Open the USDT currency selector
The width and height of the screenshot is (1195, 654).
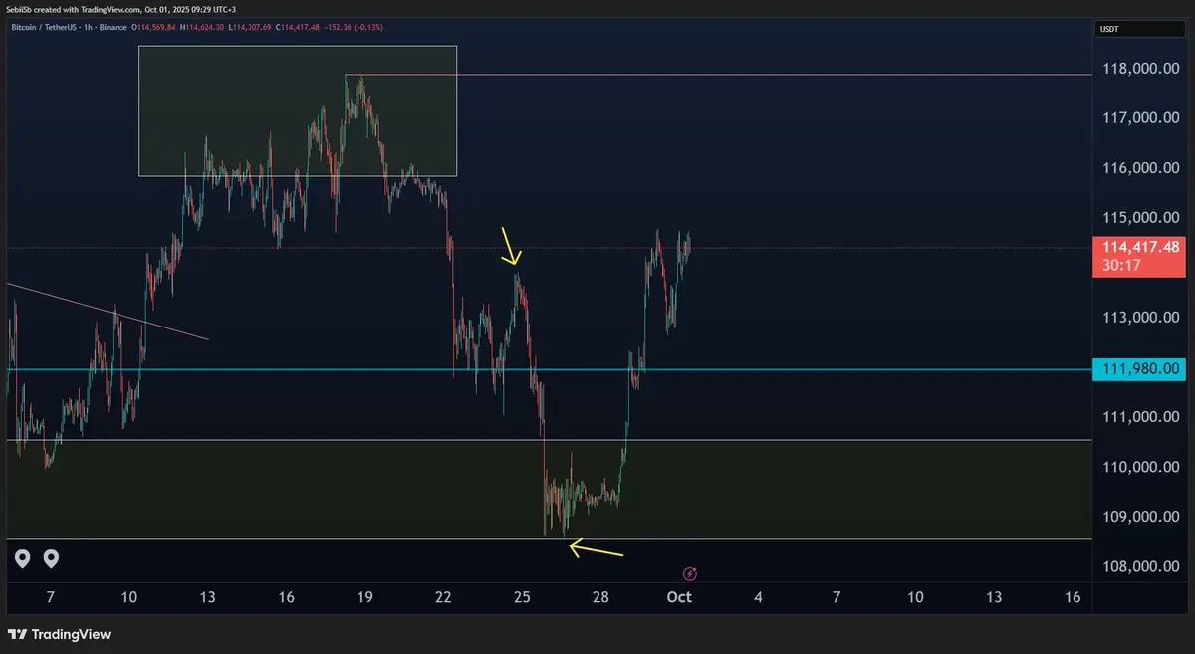[x=1140, y=30]
